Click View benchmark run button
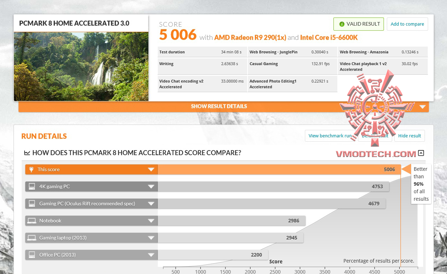The width and height of the screenshot is (447, 274). 330,136
